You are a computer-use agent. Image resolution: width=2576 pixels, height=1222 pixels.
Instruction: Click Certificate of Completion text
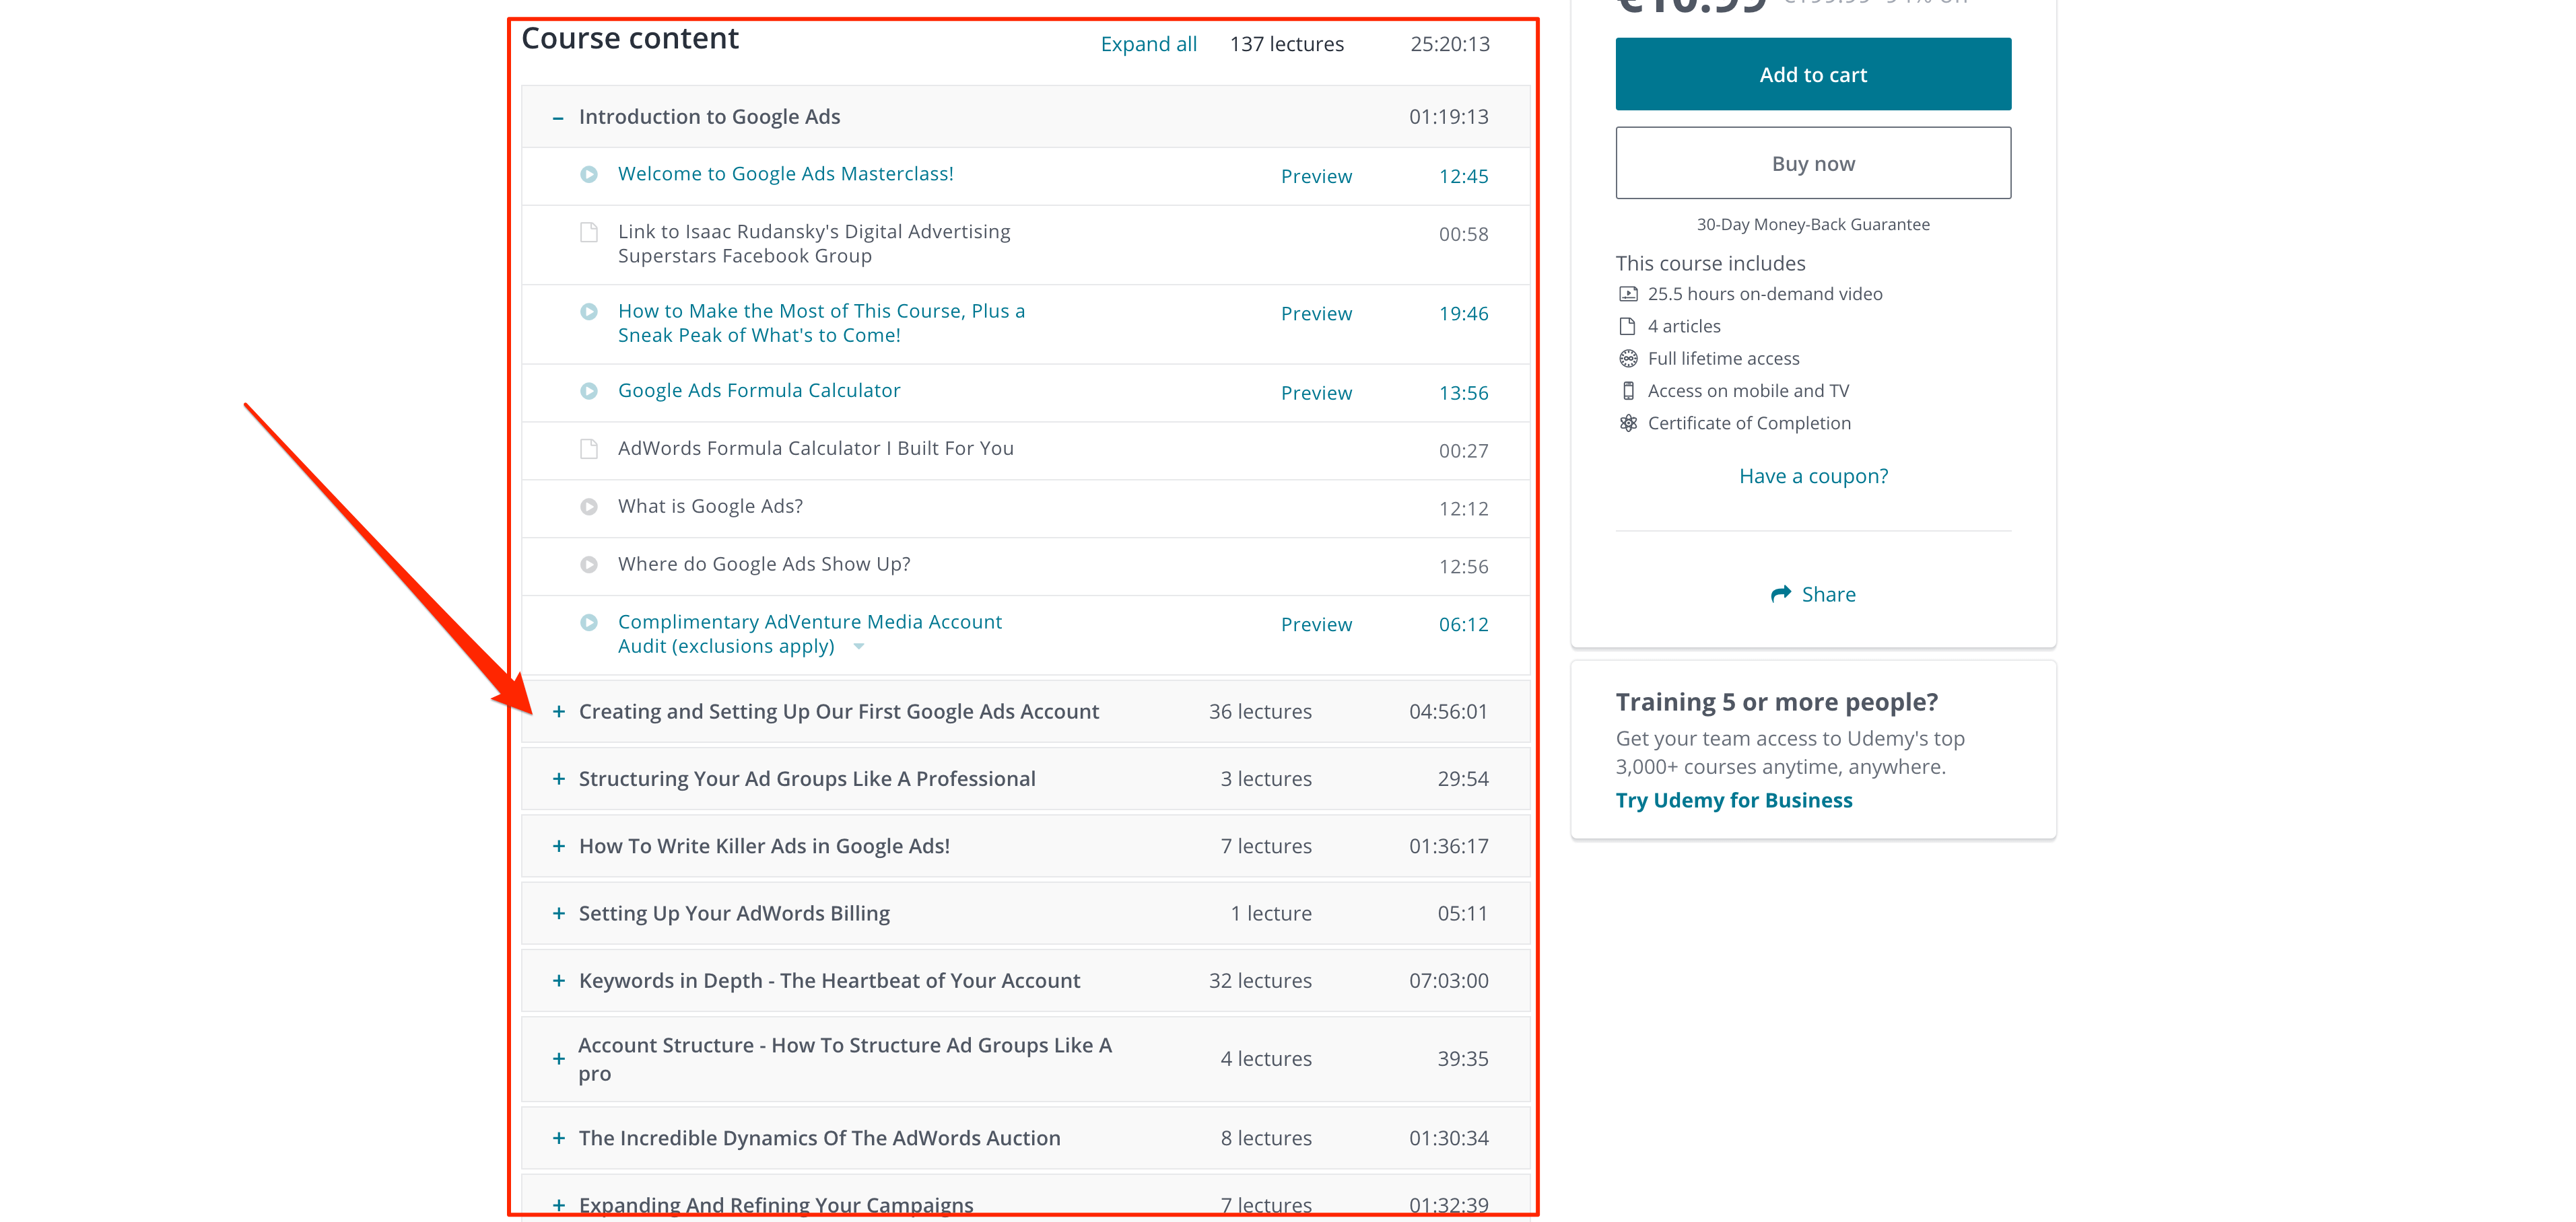[x=1749, y=423]
